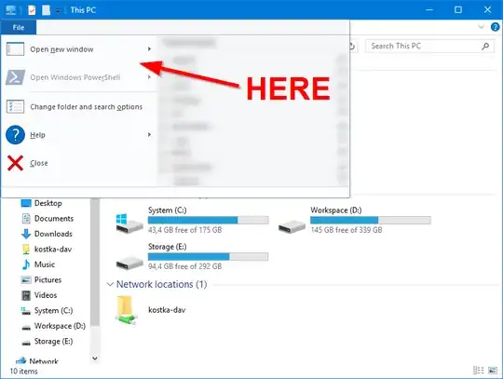Select Workspace (D:) in navigation pane
Image resolution: width=503 pixels, height=379 pixels.
pyautogui.click(x=60, y=326)
